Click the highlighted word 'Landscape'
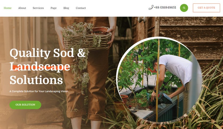Viewport: 223px width, 129px height. tap(40, 66)
